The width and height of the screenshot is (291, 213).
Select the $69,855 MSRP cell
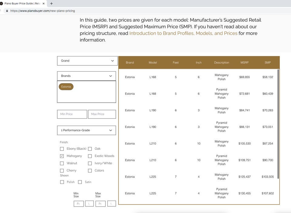tap(245, 77)
